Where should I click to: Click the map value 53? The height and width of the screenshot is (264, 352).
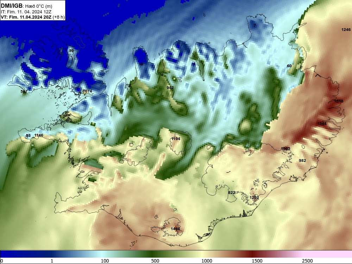[x=28, y=136]
